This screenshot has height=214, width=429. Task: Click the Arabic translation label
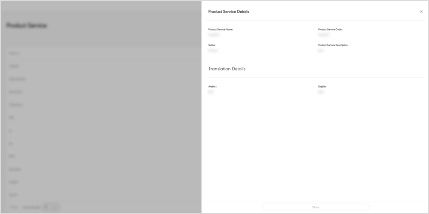(212, 87)
